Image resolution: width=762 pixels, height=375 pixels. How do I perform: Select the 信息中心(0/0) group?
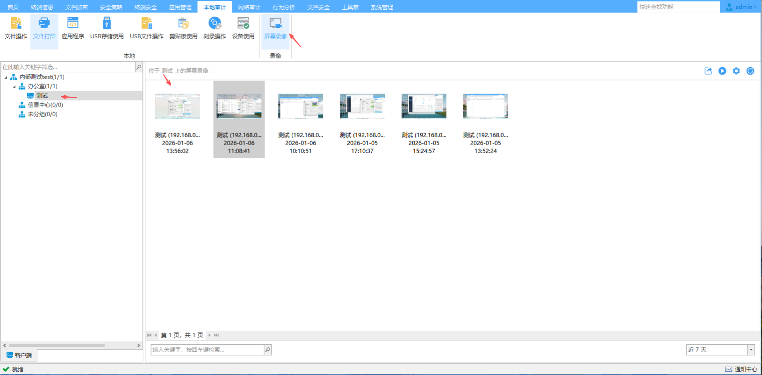pos(45,105)
